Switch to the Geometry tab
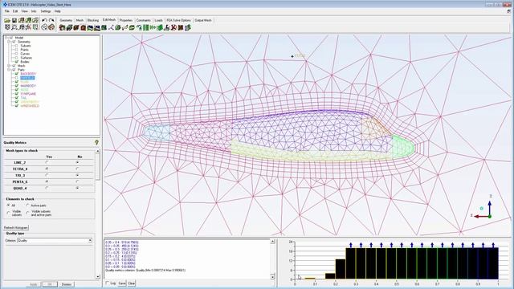The width and height of the screenshot is (514, 289). (66, 20)
